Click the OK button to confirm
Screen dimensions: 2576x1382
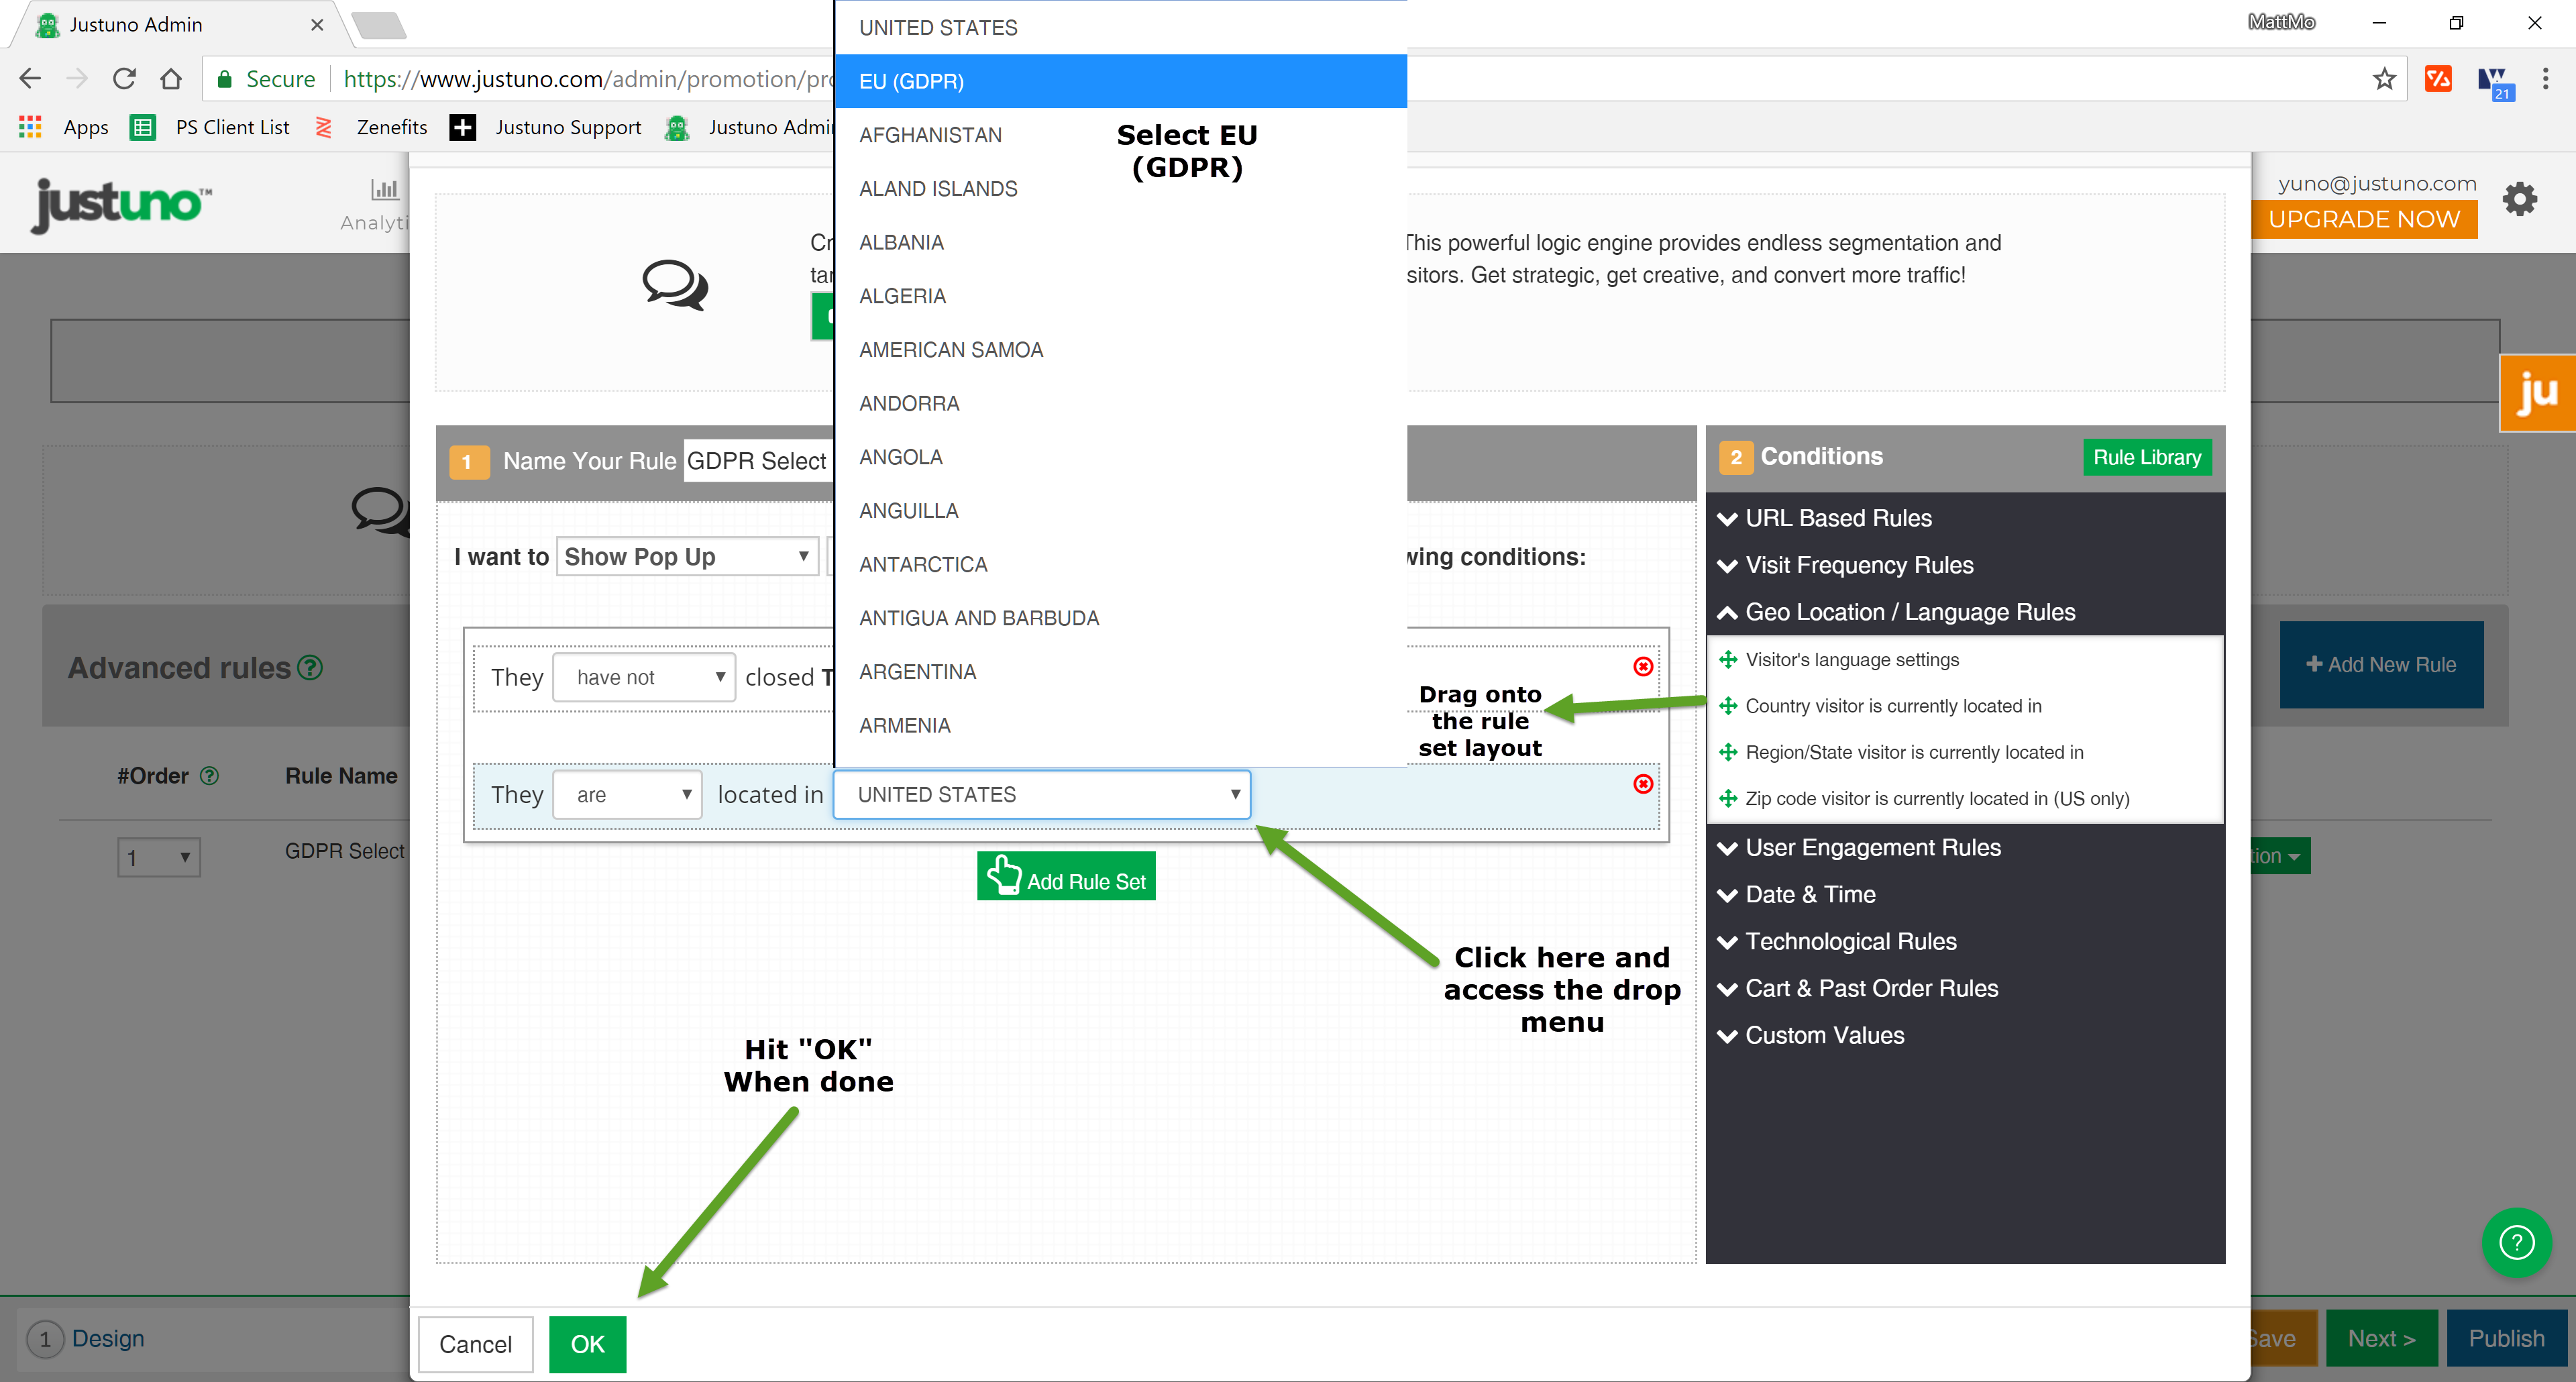[588, 1344]
